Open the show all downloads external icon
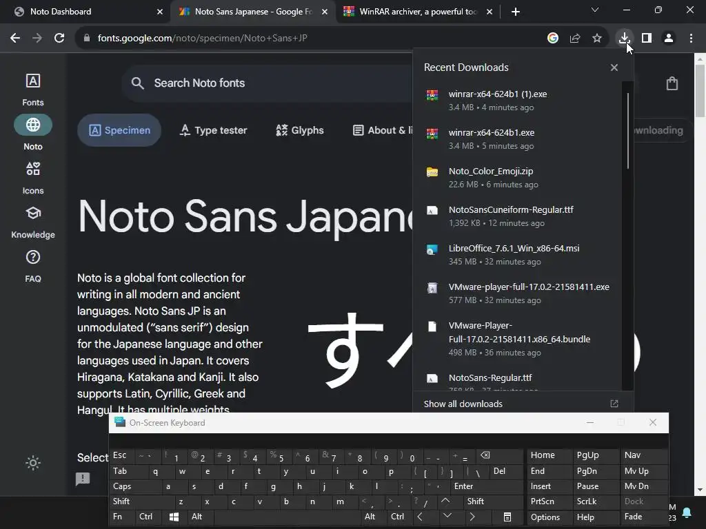706x529 pixels. 614,404
